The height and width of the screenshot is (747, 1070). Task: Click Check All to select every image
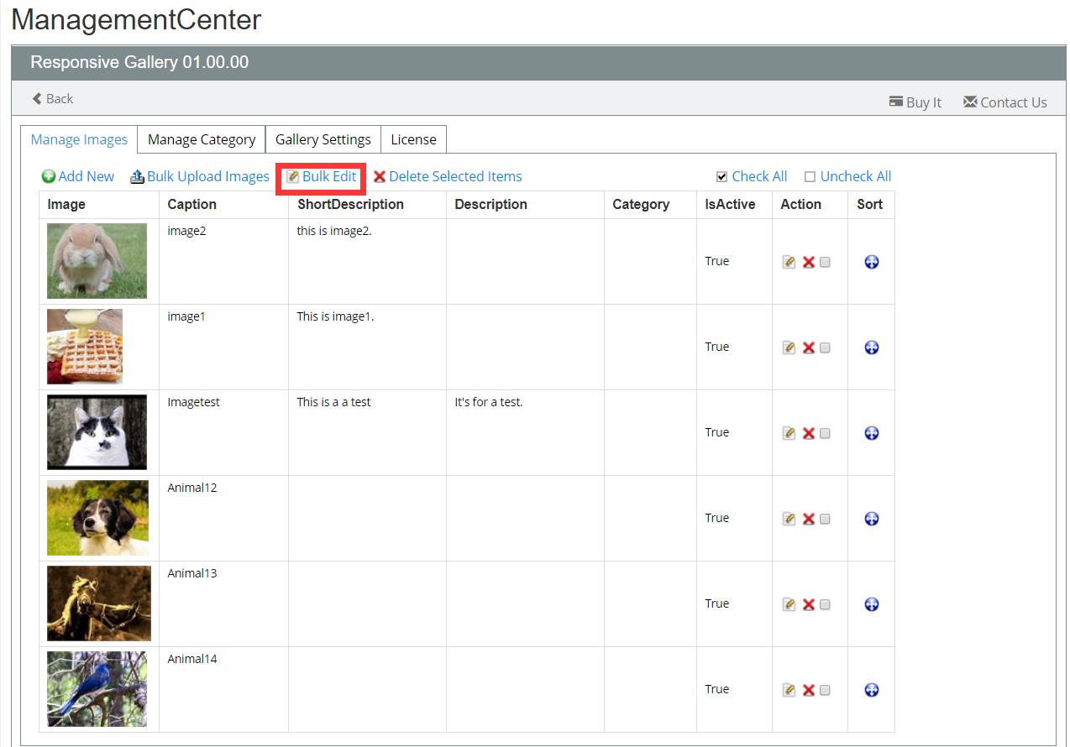click(x=752, y=176)
